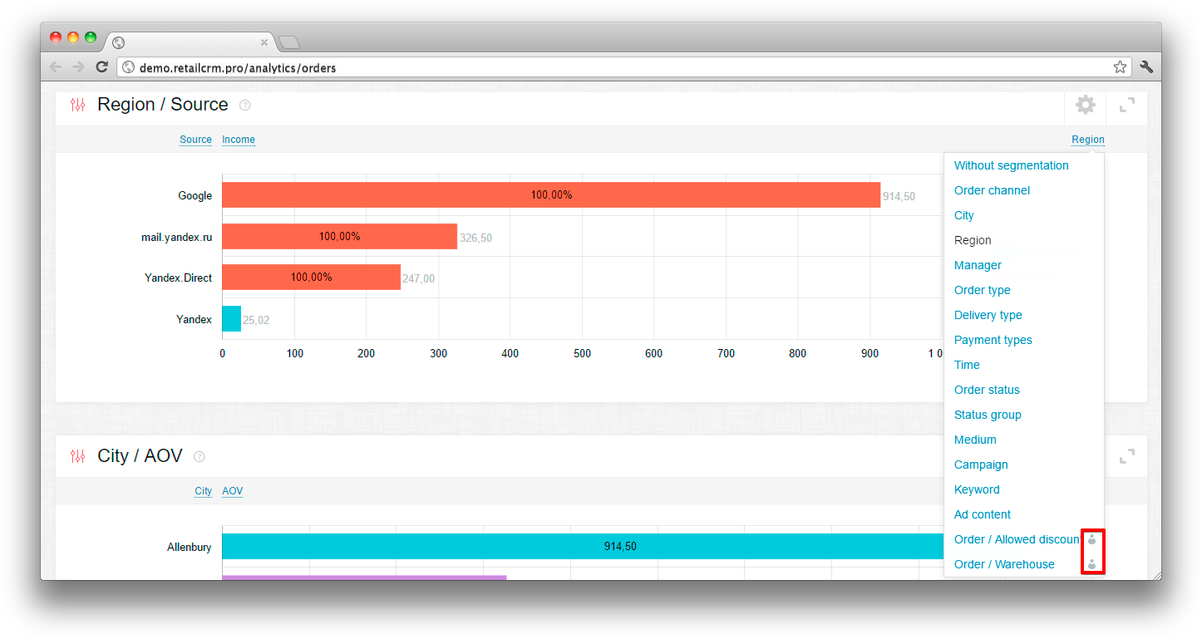Bookmark this page with star icon
This screenshot has height=639, width=1202.
tap(1120, 67)
